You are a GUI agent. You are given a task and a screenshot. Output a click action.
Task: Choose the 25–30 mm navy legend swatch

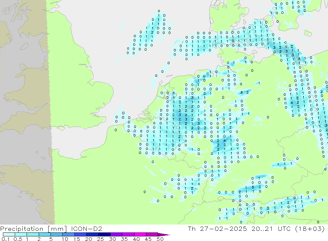pyautogui.click(x=104, y=234)
